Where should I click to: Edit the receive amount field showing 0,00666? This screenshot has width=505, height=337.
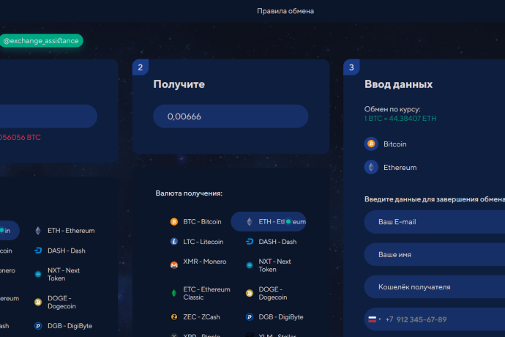(231, 116)
